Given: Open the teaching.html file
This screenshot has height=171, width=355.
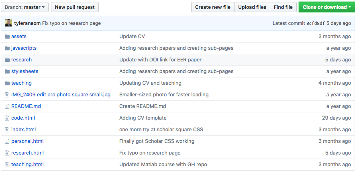Looking at the screenshot, I should (x=27, y=165).
